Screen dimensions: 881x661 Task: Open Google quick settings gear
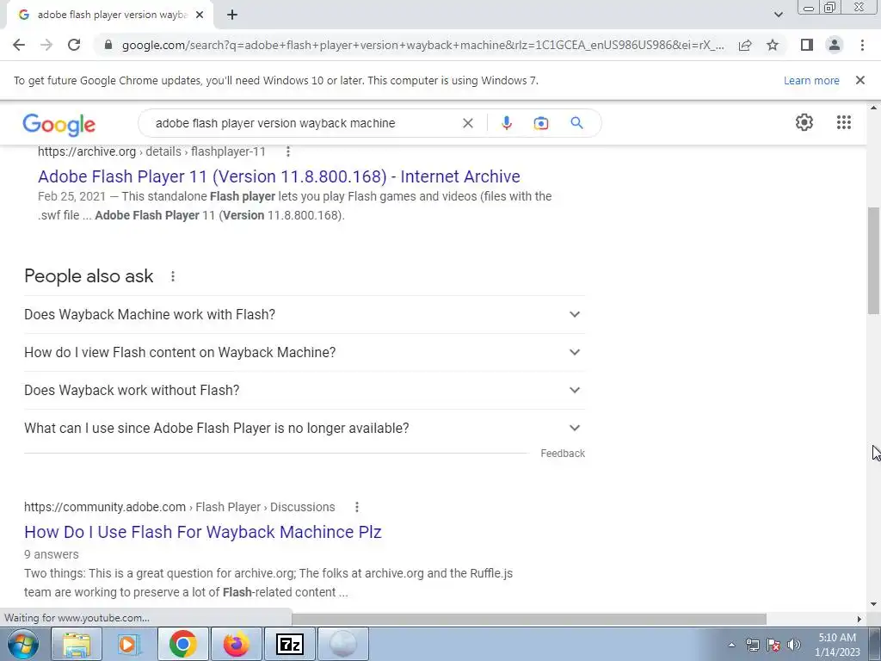(x=804, y=122)
